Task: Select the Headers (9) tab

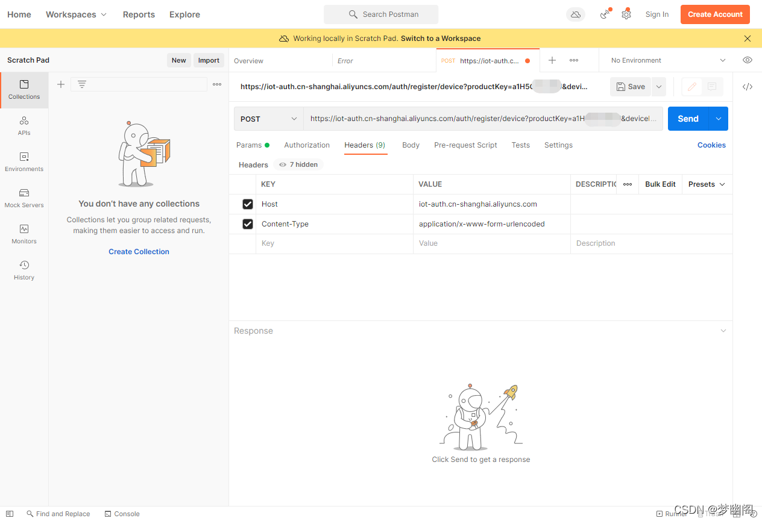Action: coord(365,145)
